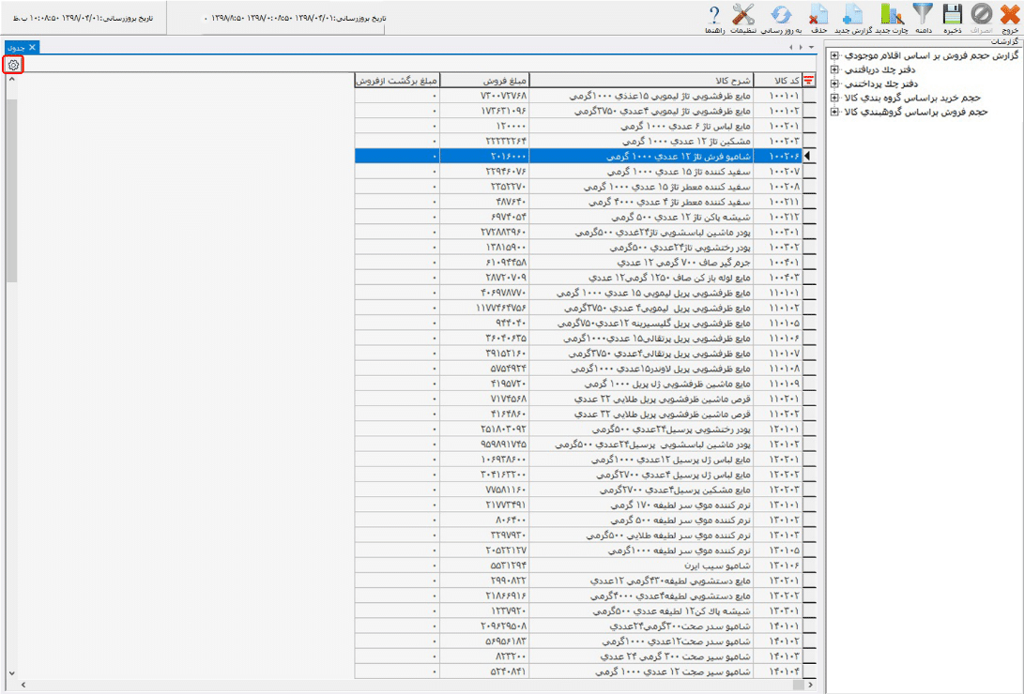Expand the حجم خريد براساس گروه بندي كالا node
This screenshot has width=1024, height=694.
833,98
